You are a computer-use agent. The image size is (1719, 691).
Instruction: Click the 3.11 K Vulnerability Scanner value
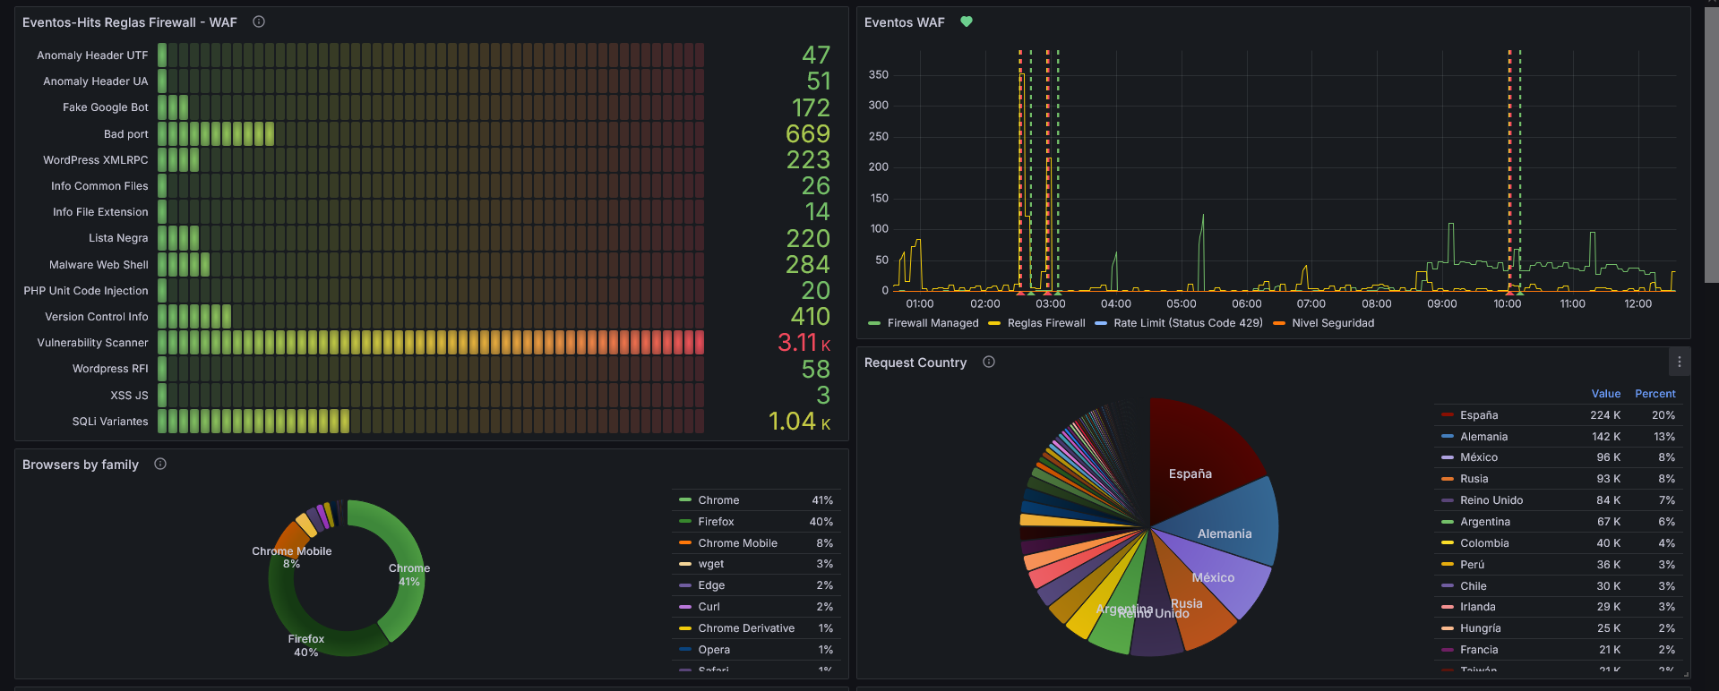point(804,343)
